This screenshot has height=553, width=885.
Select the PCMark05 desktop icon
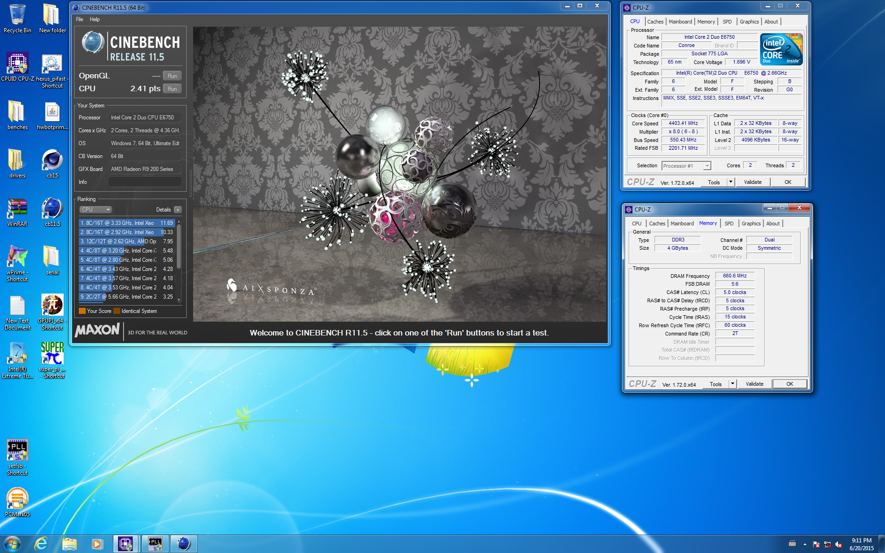[17, 502]
